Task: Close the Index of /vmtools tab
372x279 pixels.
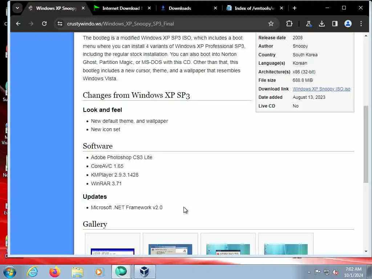Action: click(x=282, y=8)
